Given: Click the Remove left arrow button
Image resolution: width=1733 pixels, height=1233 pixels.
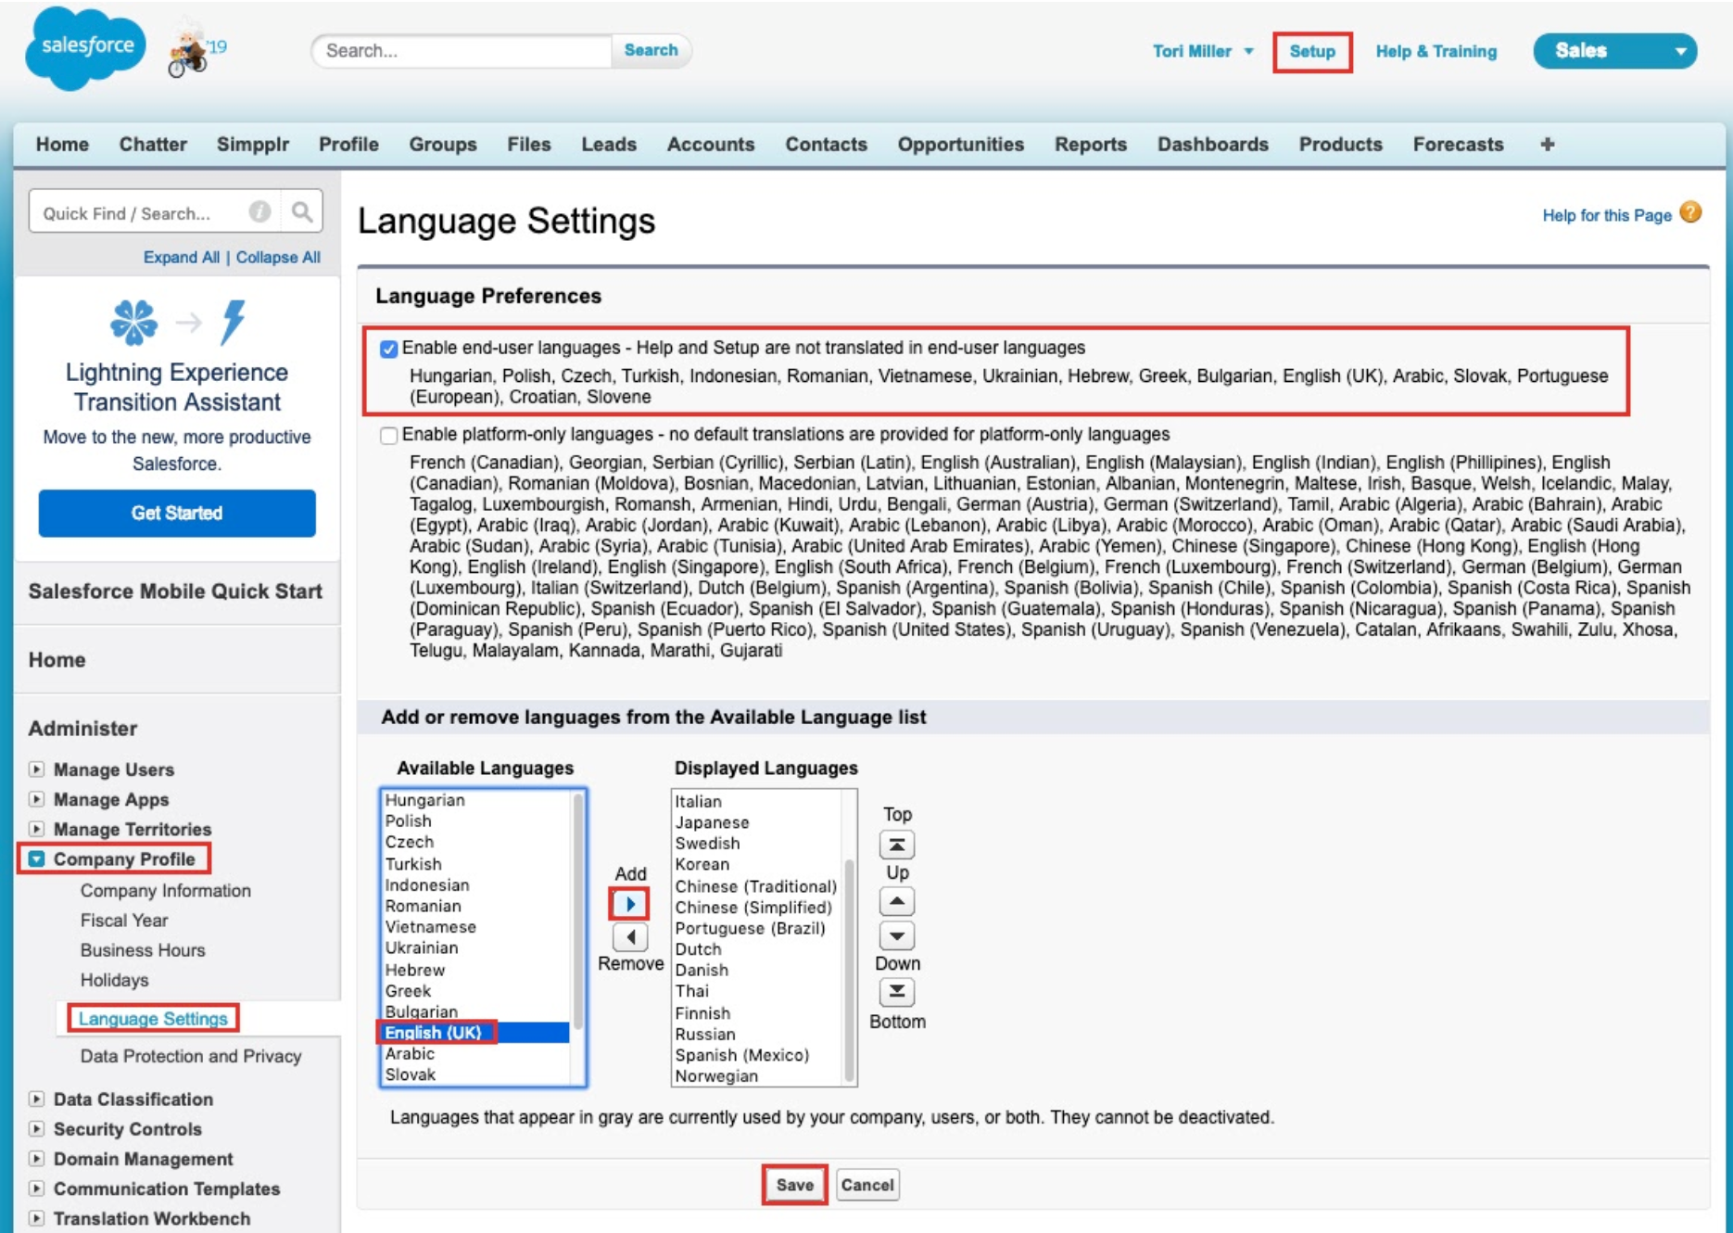Looking at the screenshot, I should pos(630,937).
